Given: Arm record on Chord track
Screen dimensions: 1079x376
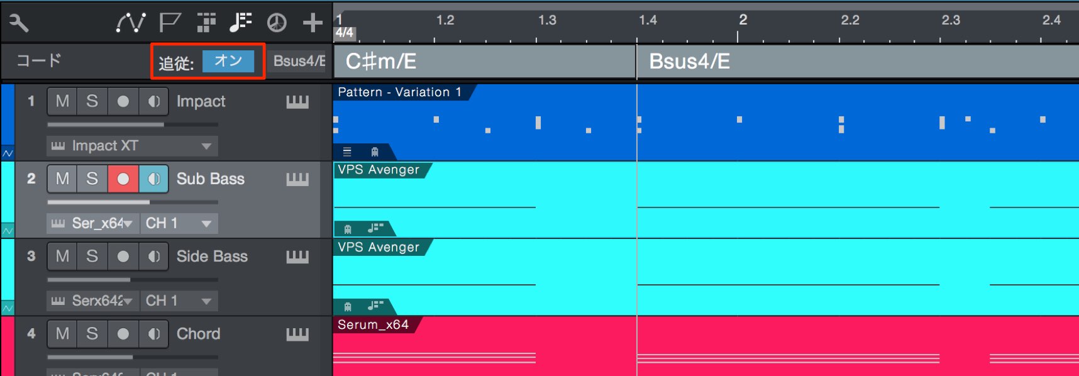Looking at the screenshot, I should pos(123,333).
